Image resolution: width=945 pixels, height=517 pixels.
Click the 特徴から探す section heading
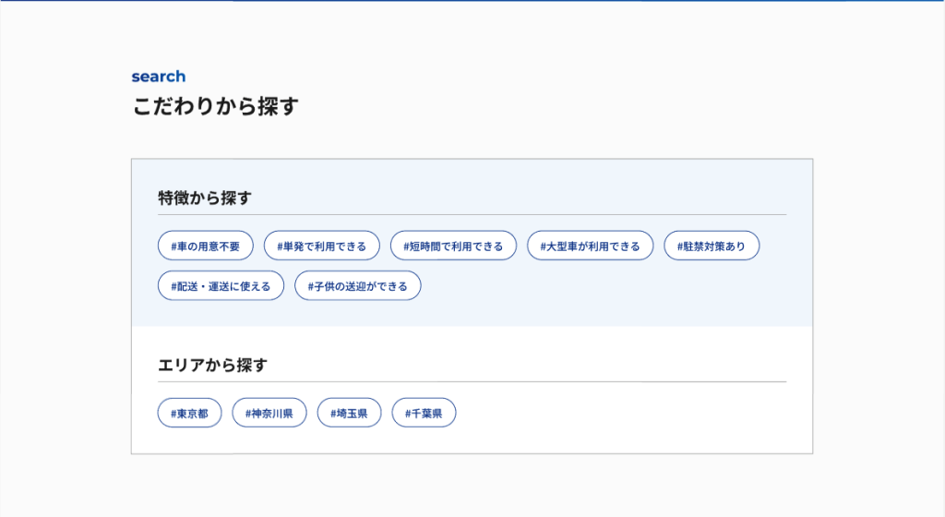click(205, 198)
